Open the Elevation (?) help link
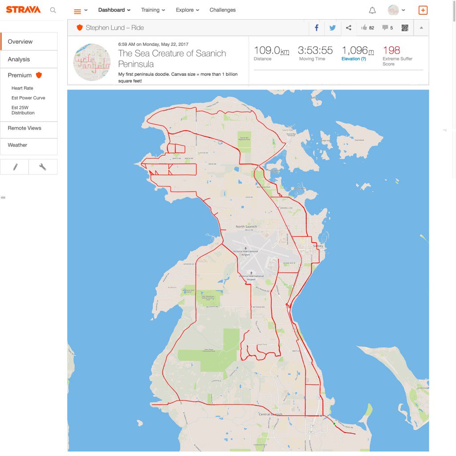Viewport: 456px width, 456px height. click(x=353, y=58)
